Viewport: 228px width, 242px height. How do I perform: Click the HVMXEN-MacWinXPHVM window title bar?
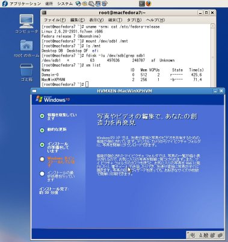click(125, 91)
